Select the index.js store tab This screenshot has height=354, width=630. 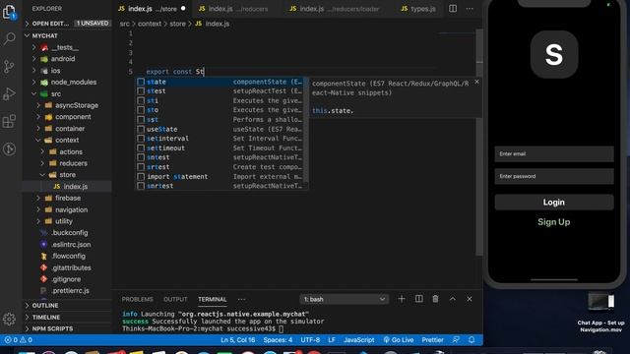(x=152, y=9)
